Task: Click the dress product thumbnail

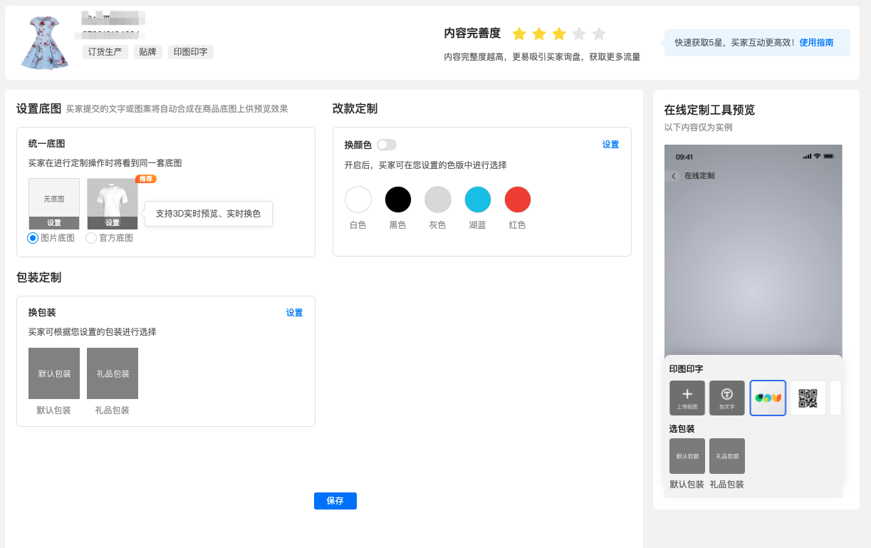Action: 45,43
